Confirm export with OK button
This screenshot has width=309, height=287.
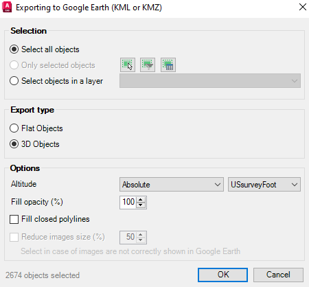222,275
